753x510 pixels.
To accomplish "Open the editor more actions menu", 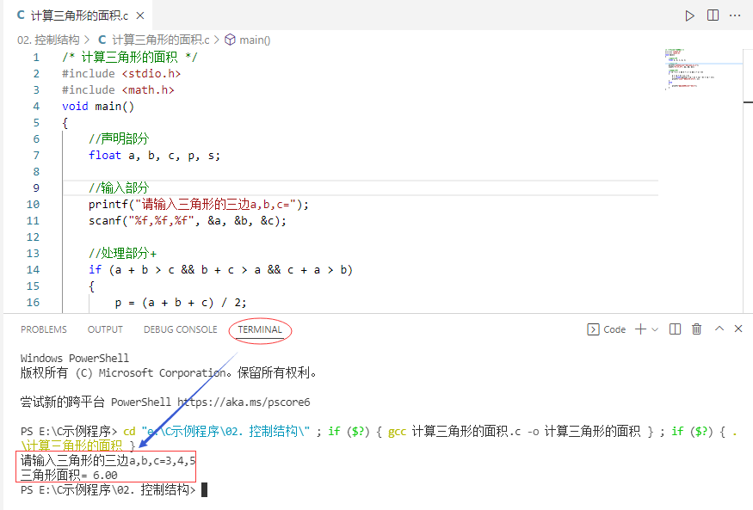I will (735, 15).
